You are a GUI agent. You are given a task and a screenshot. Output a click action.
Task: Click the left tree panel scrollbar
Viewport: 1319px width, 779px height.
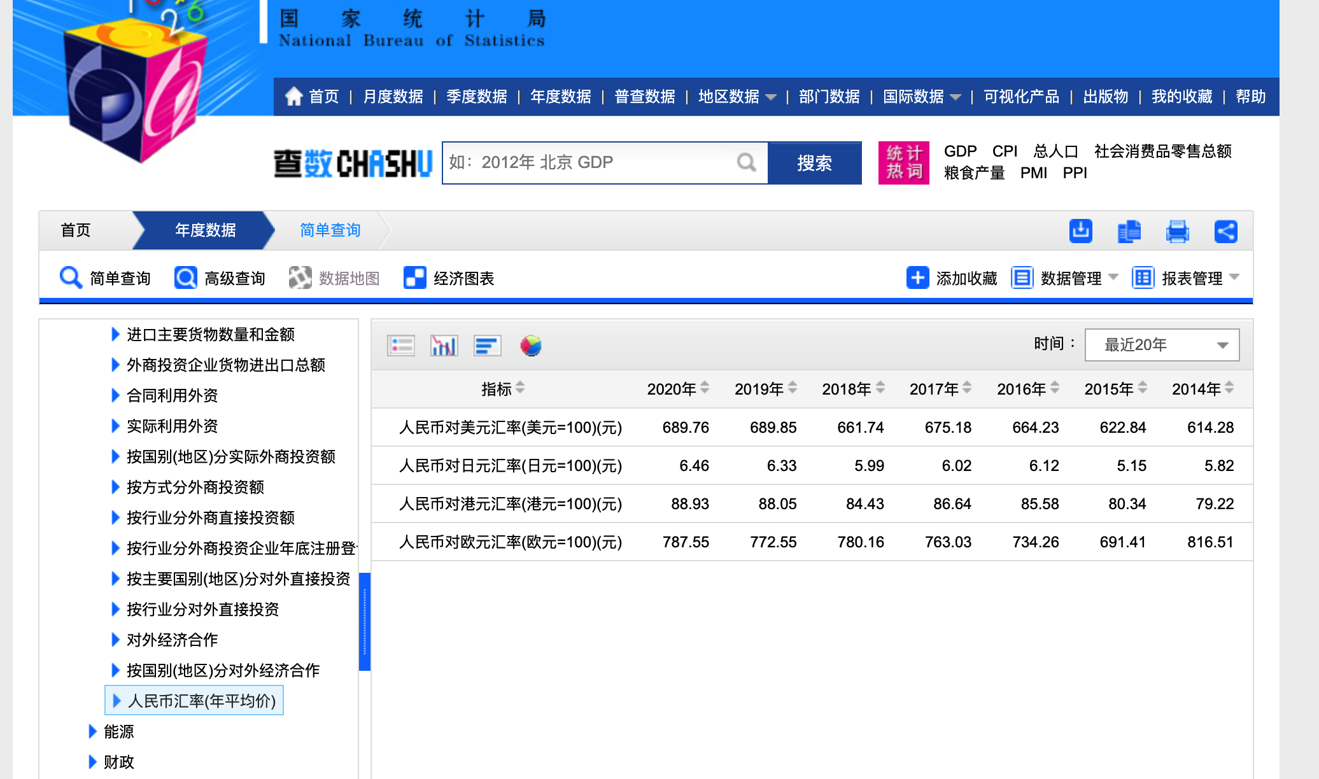(365, 621)
